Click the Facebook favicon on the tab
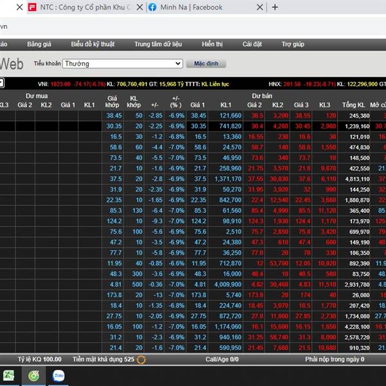The height and width of the screenshot is (386, 386). tap(152, 8)
